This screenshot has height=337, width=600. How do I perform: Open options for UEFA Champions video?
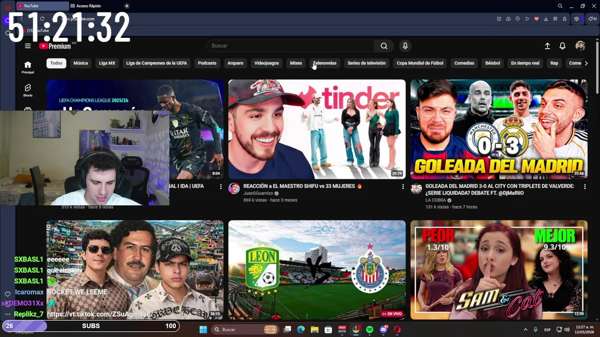[221, 187]
